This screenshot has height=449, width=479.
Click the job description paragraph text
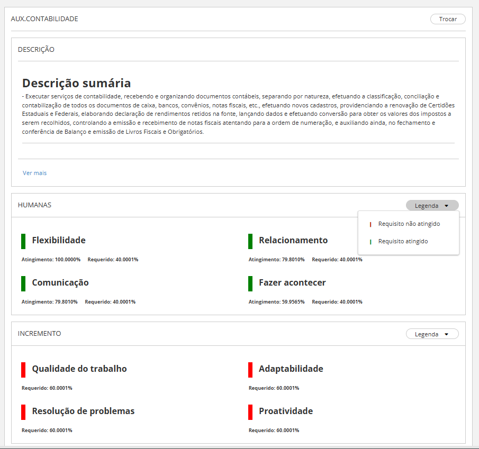coord(238,114)
